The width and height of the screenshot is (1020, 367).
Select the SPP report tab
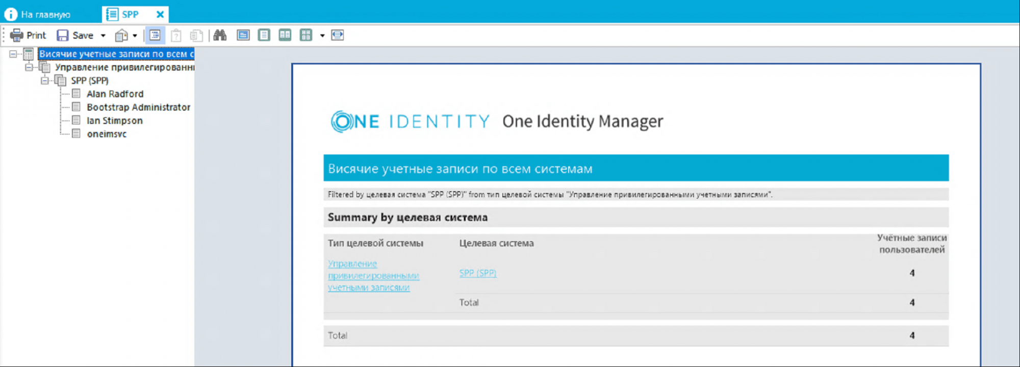[130, 14]
